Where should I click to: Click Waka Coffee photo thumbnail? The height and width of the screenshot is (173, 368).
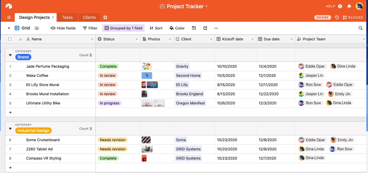tap(147, 75)
